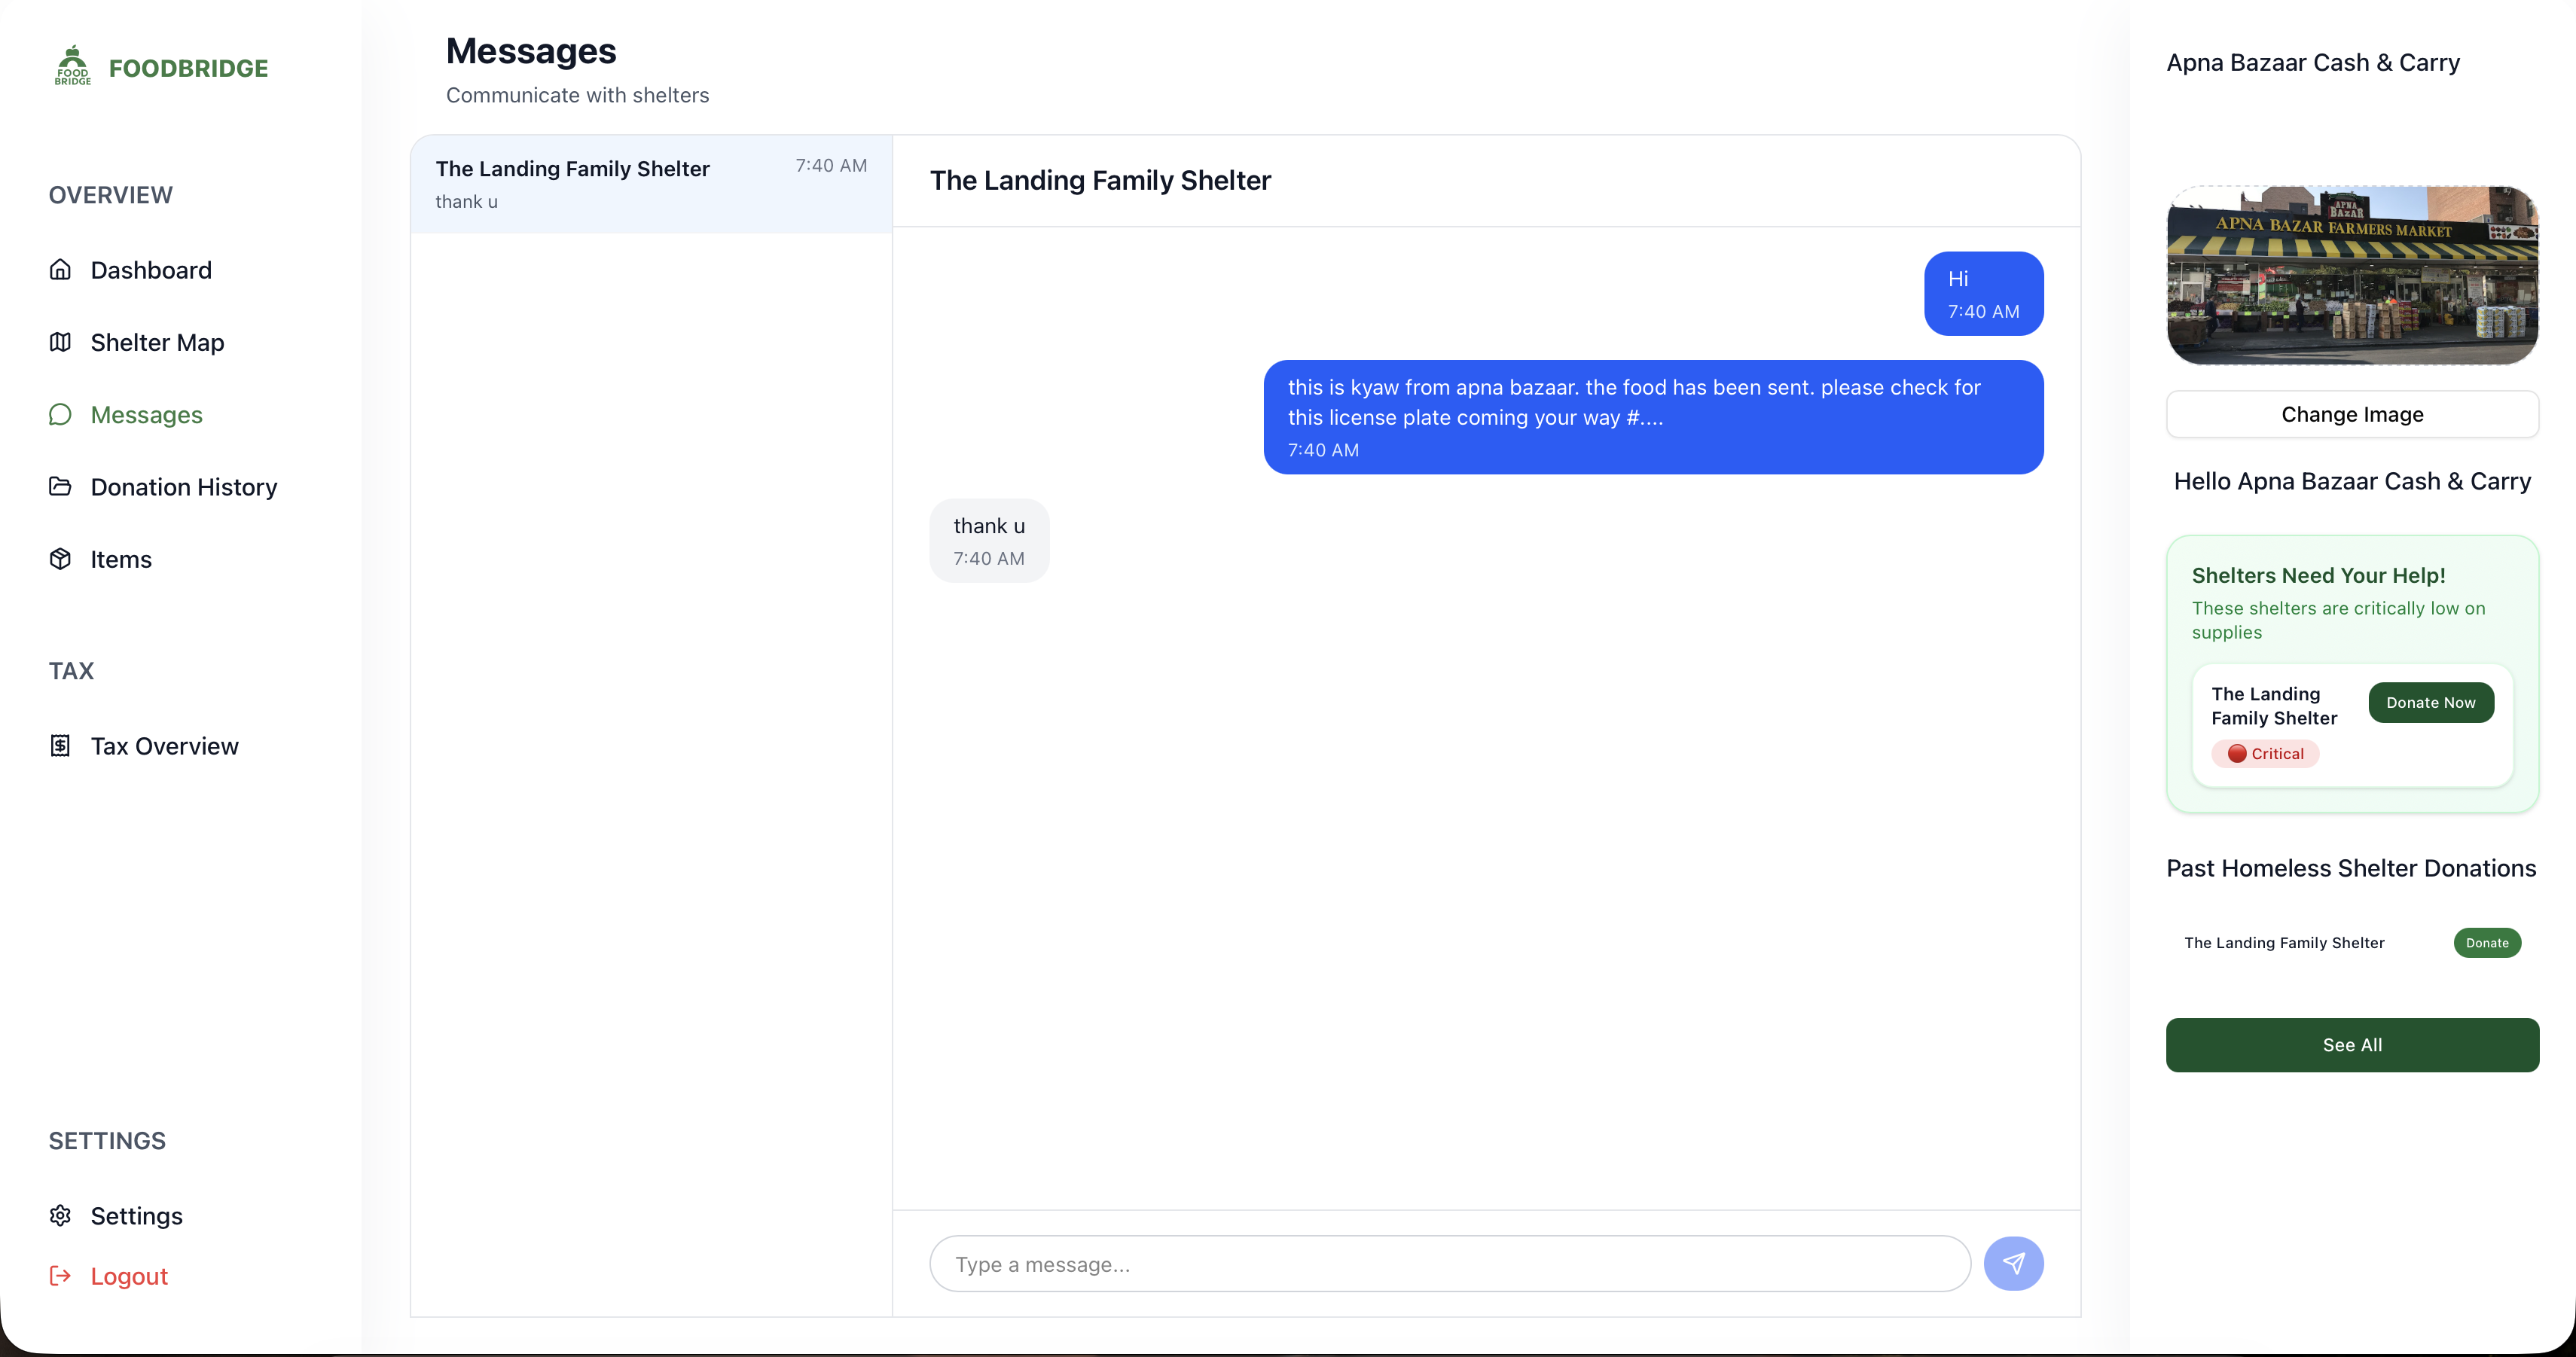Screen dimensions: 2576x1357
Task: Click the Tax Overview receipt icon
Action: (60, 746)
